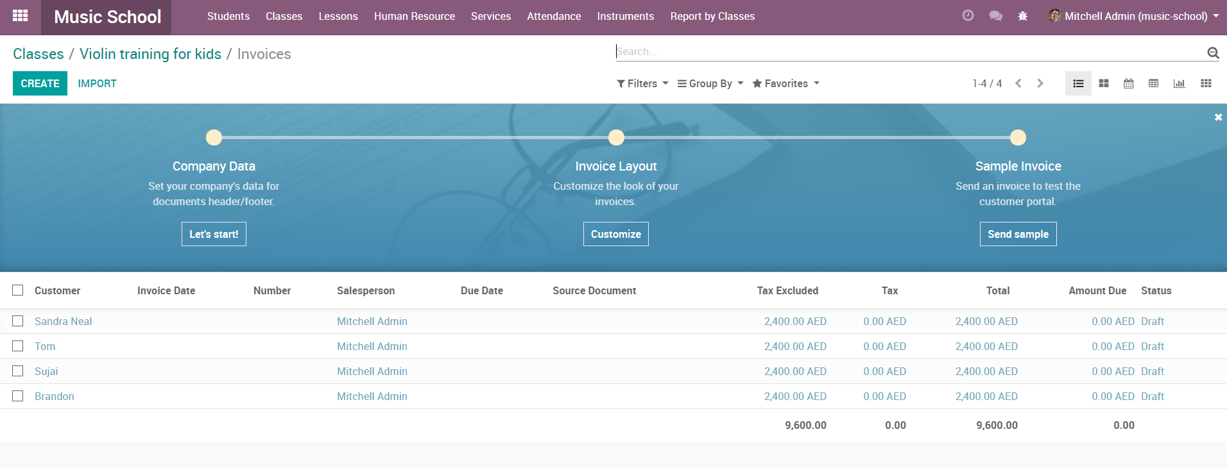This screenshot has height=468, width=1227.
Task: Click the CREATE button
Action: [40, 83]
